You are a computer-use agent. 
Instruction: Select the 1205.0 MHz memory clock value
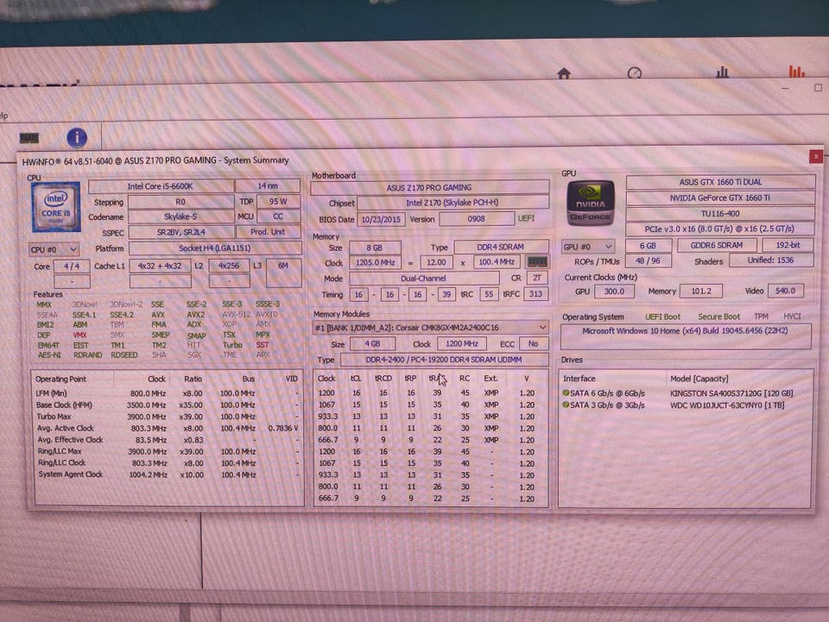pyautogui.click(x=376, y=262)
